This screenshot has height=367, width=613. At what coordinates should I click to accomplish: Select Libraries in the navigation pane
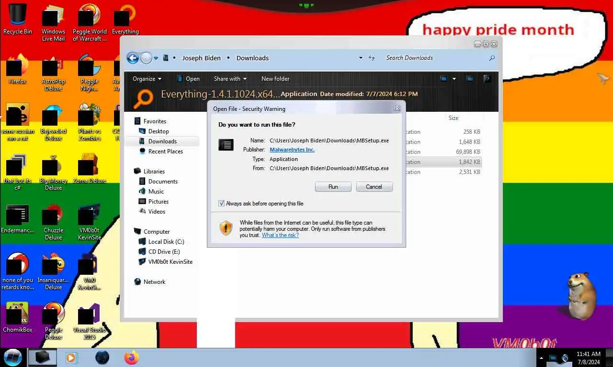154,172
